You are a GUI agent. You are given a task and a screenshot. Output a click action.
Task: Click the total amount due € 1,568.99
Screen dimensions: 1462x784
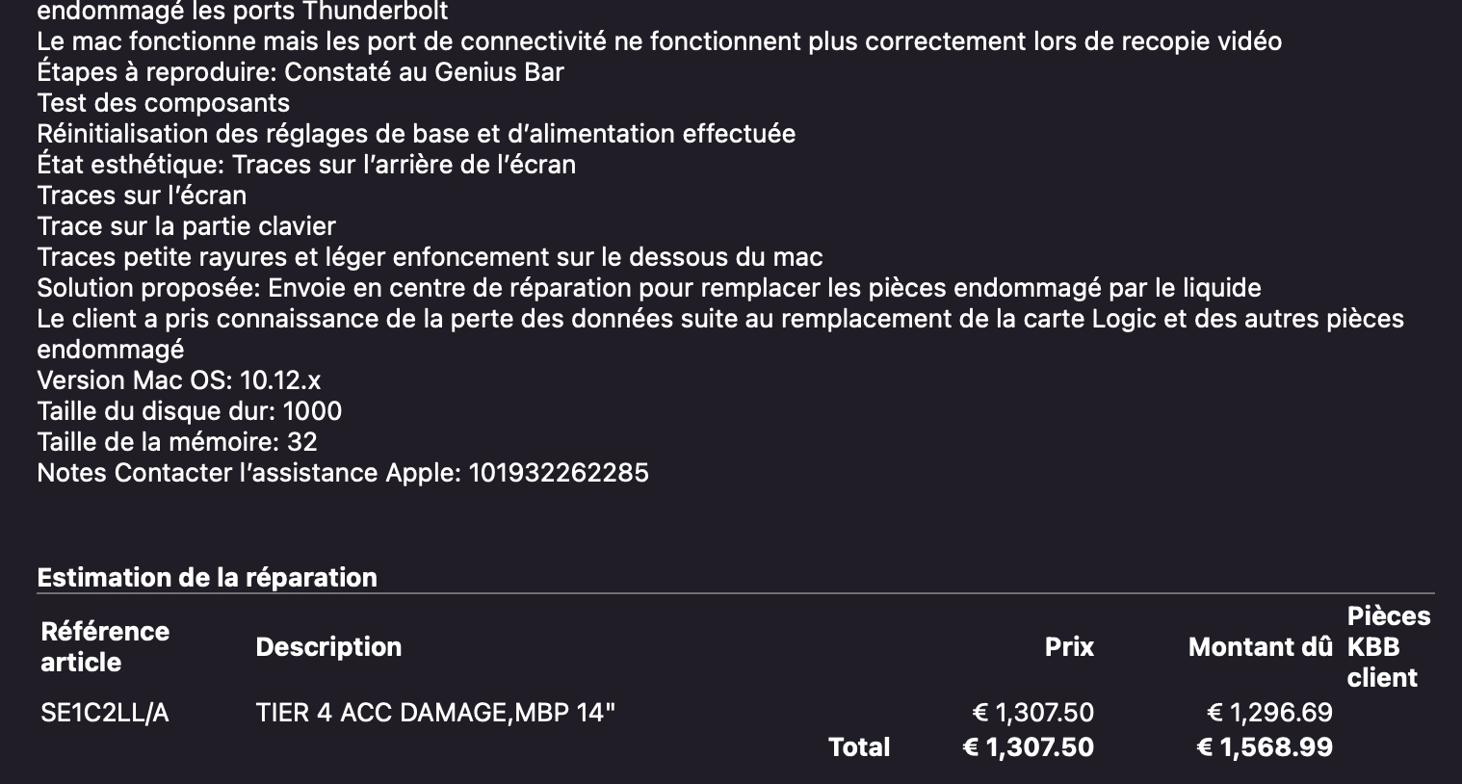click(x=1264, y=747)
